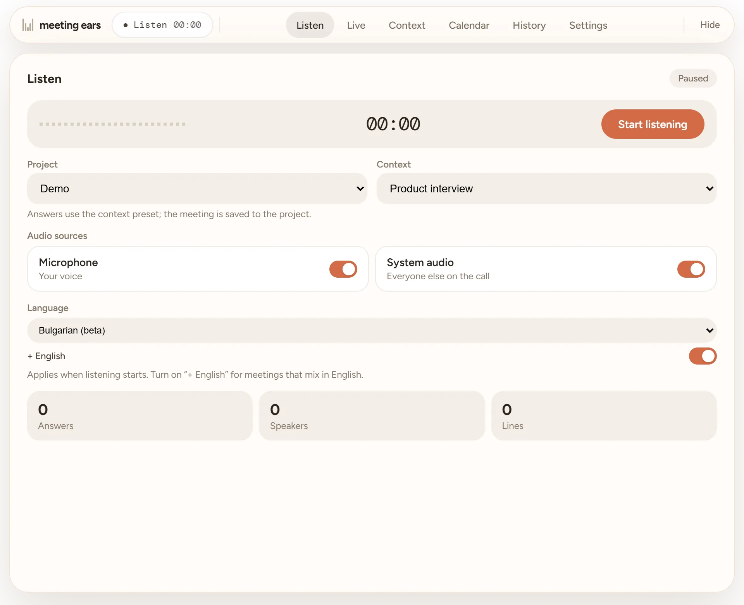This screenshot has width=744, height=605.
Task: Click the "Answers use the context preset" hint
Action: point(169,214)
